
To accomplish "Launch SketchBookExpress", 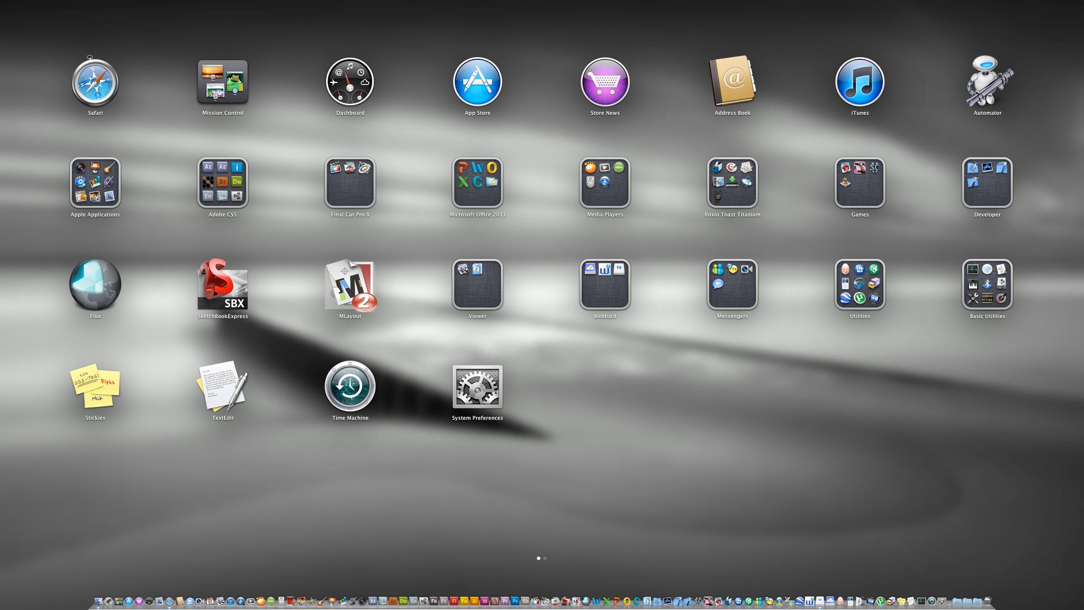I will pyautogui.click(x=222, y=285).
